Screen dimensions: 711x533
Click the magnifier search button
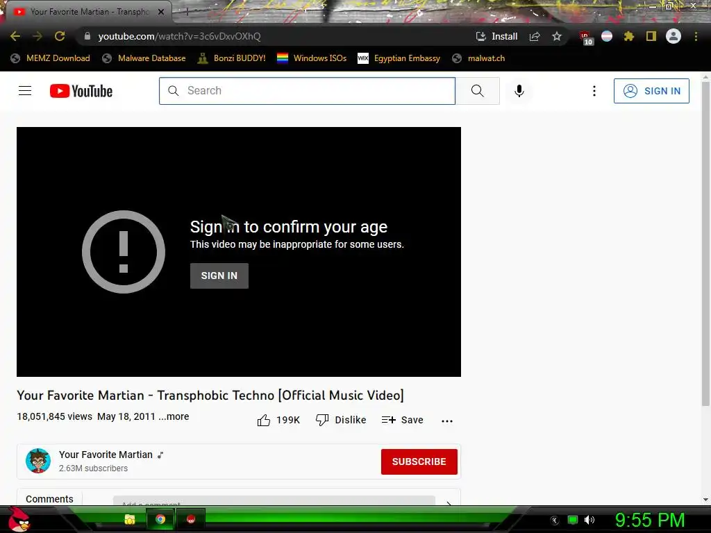pyautogui.click(x=478, y=91)
